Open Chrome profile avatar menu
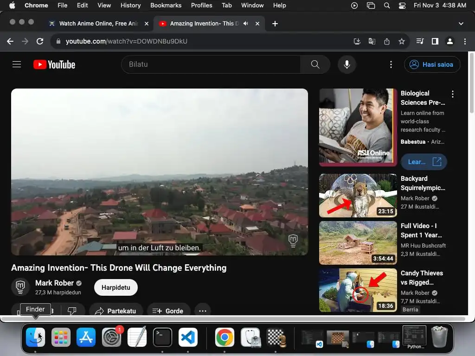Image resolution: width=475 pixels, height=356 pixels. pos(450,41)
